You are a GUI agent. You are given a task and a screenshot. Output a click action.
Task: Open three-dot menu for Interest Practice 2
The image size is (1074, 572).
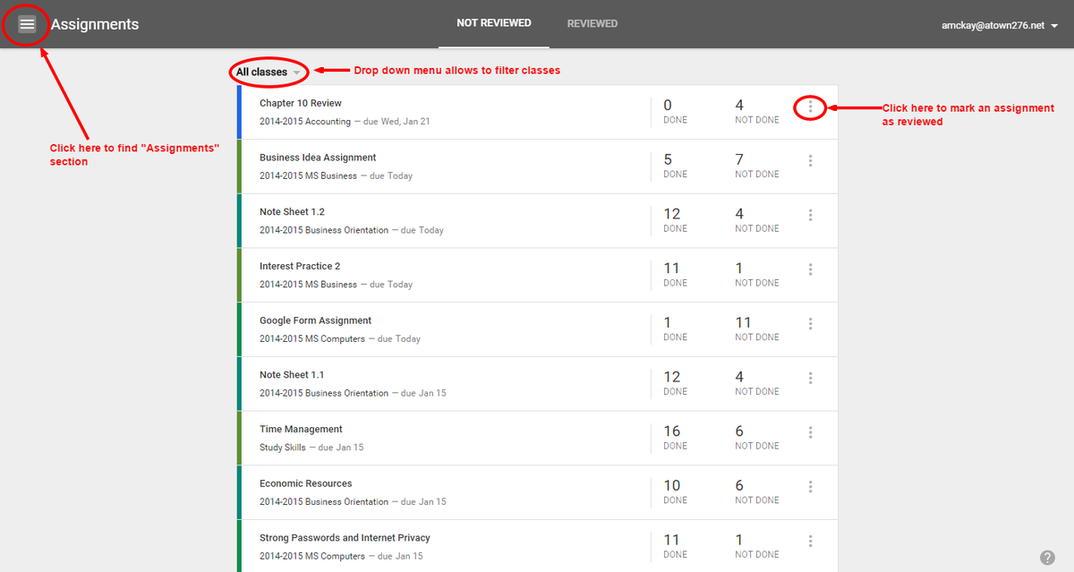810,269
